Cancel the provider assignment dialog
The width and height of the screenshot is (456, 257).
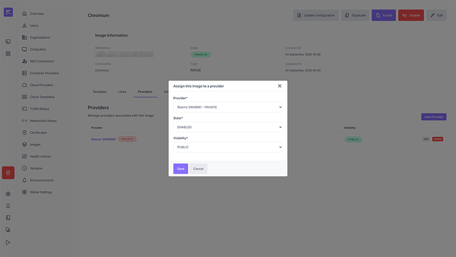[198, 169]
